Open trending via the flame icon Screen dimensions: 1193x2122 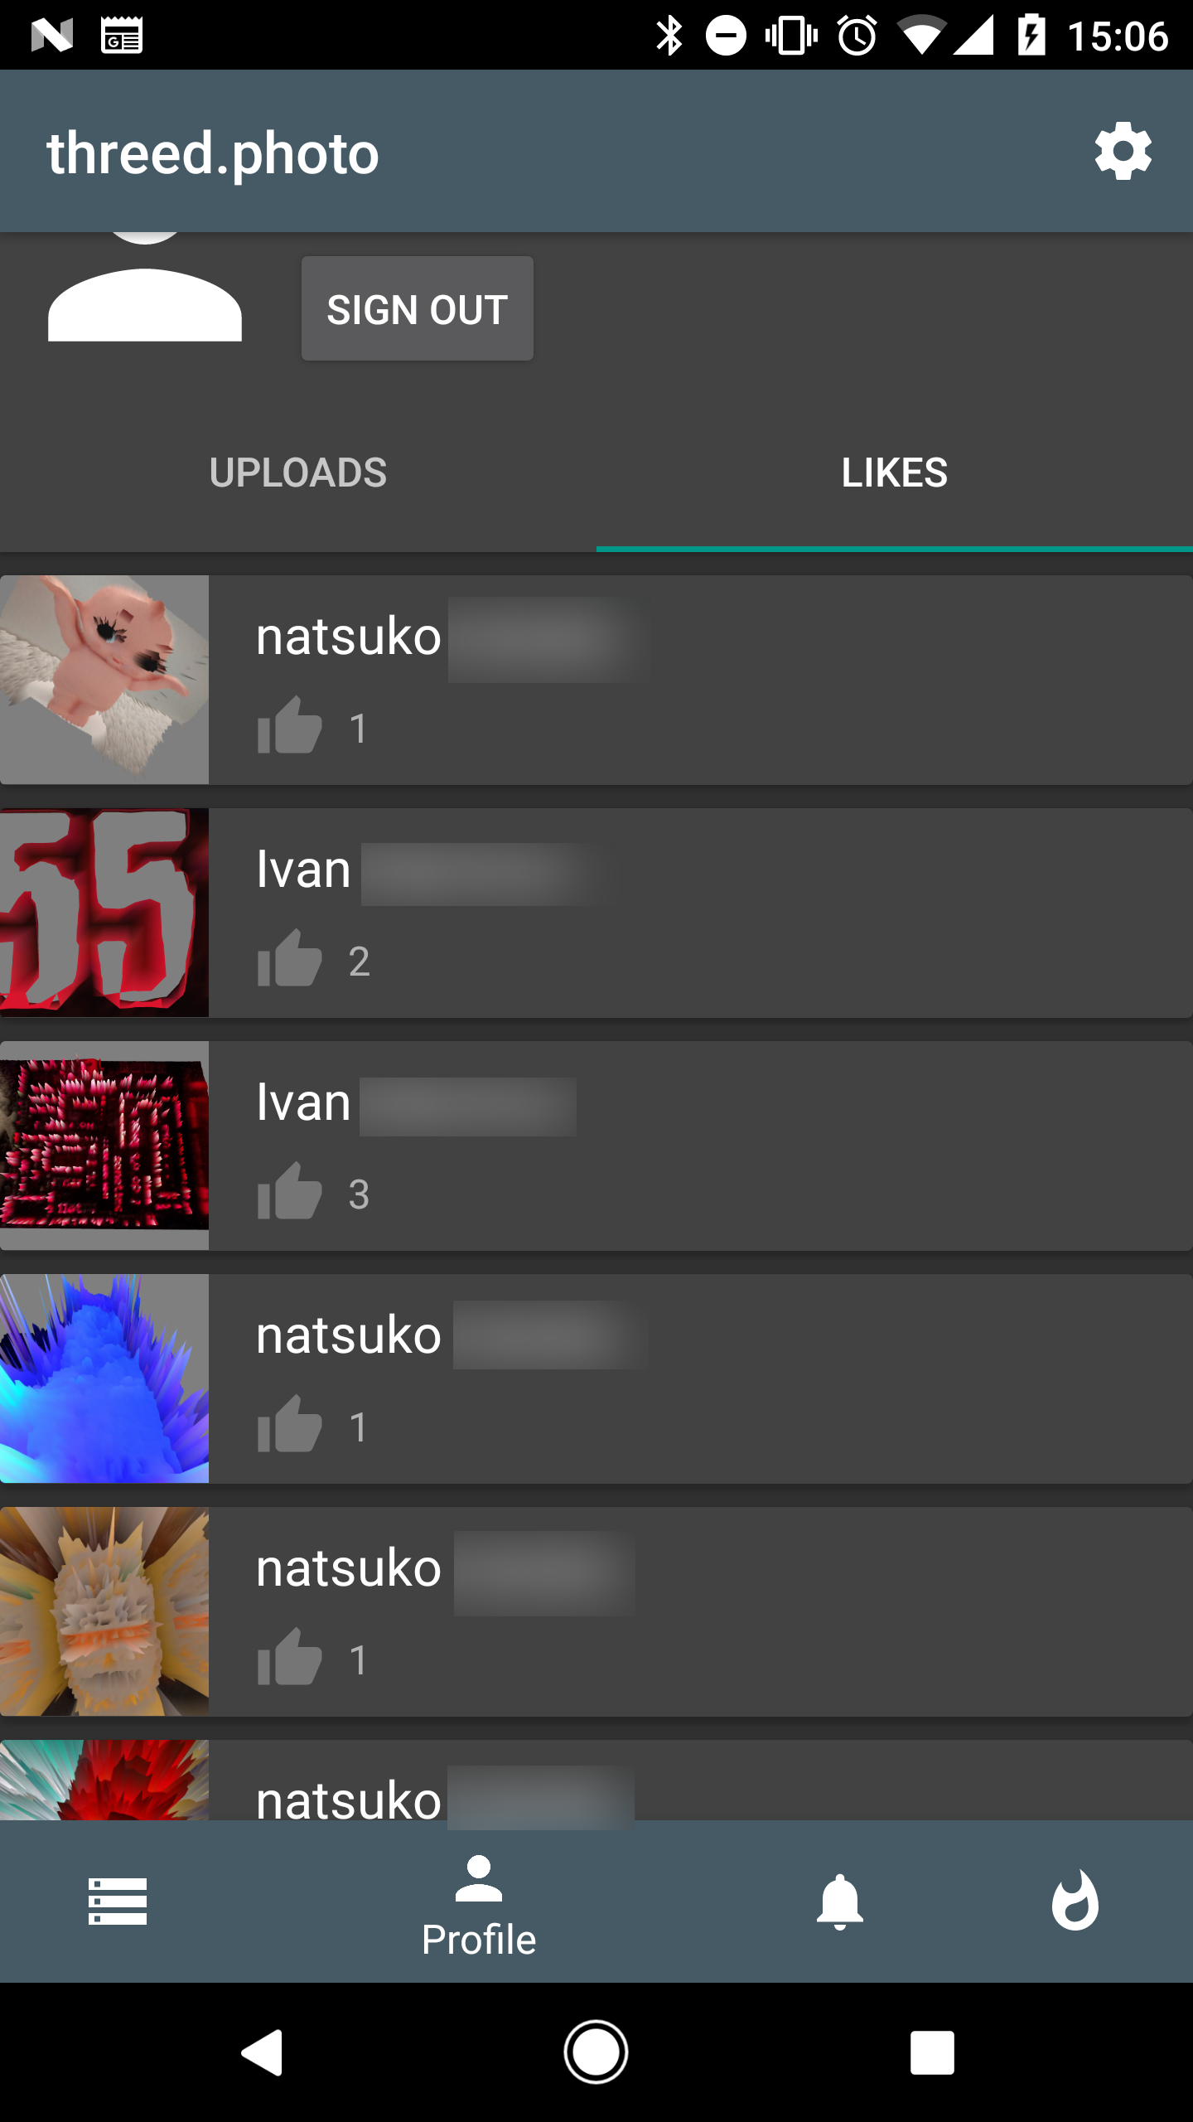tap(1075, 1901)
